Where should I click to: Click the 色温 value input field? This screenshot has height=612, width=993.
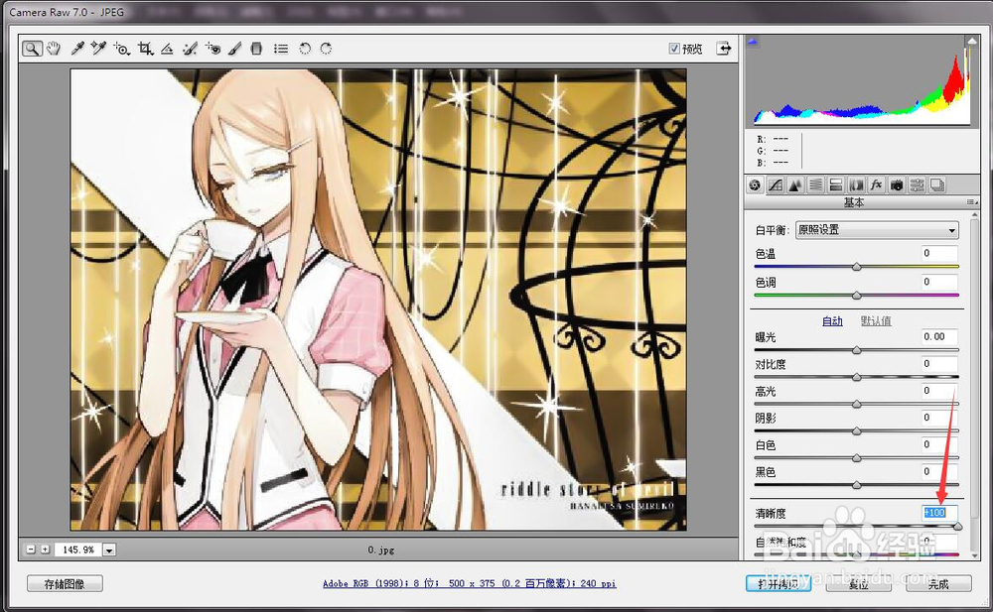tap(939, 254)
